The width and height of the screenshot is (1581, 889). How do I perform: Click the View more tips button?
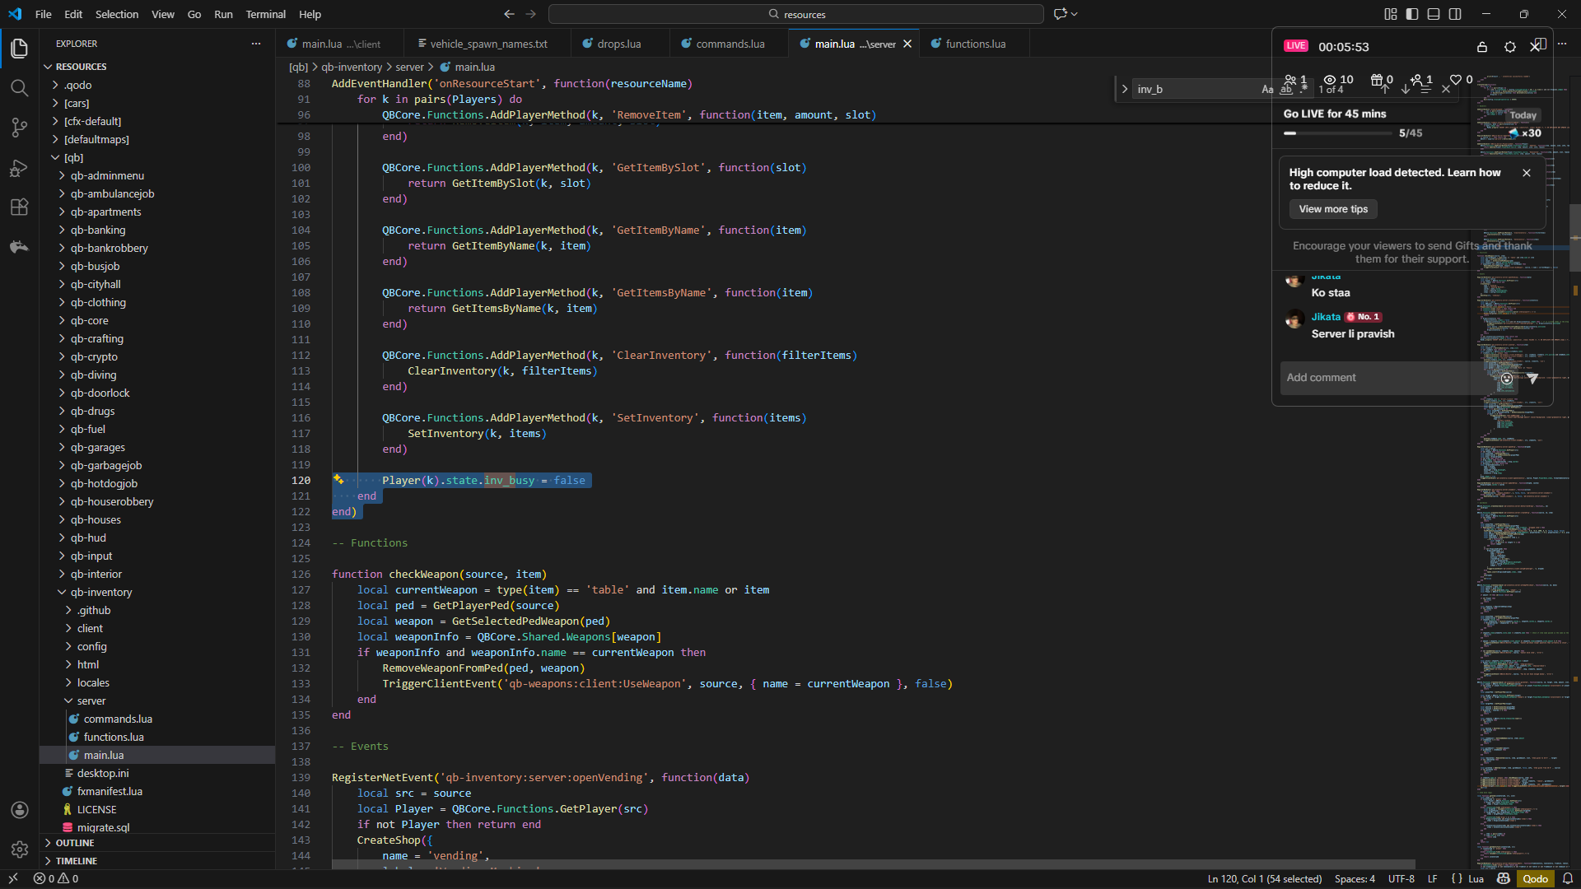click(1333, 209)
